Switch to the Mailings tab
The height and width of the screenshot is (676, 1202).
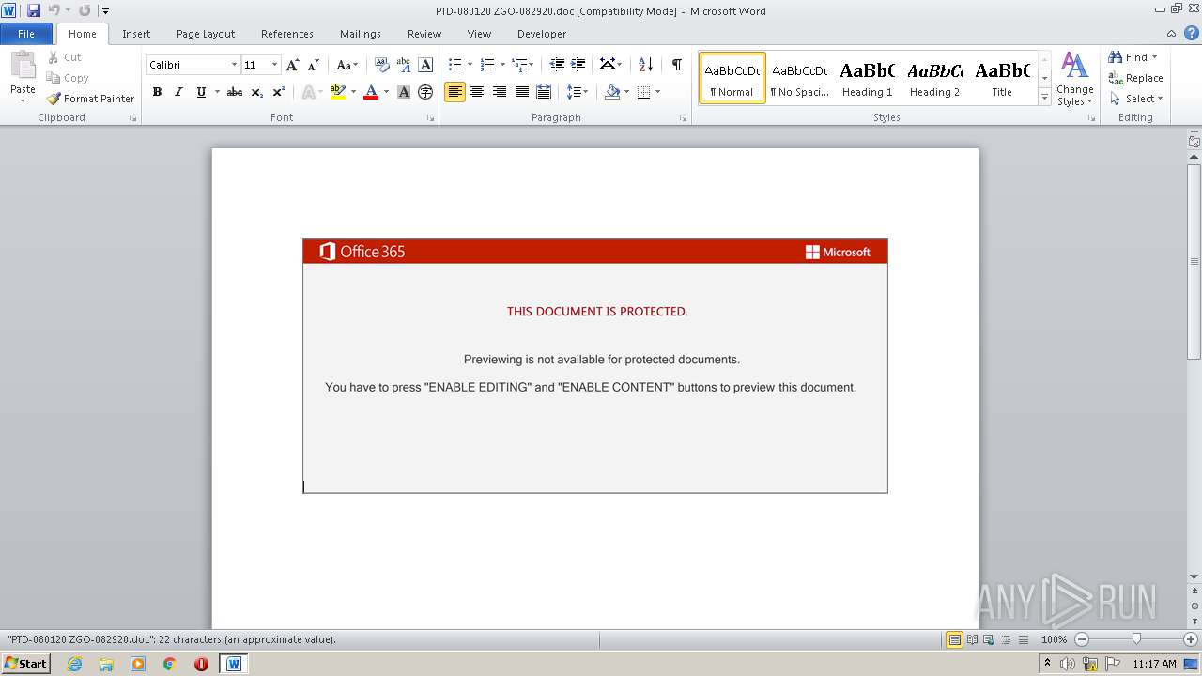[x=361, y=34]
